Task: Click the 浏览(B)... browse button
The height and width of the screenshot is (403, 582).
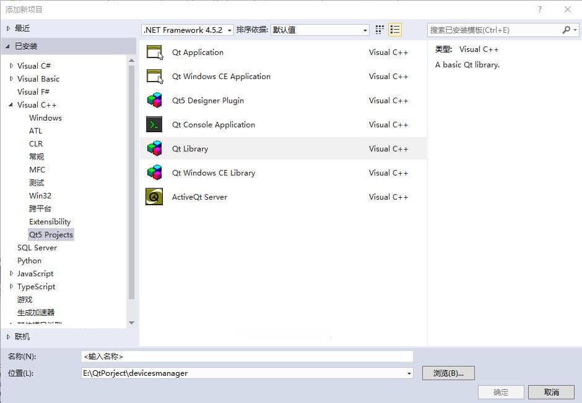Action: [448, 373]
